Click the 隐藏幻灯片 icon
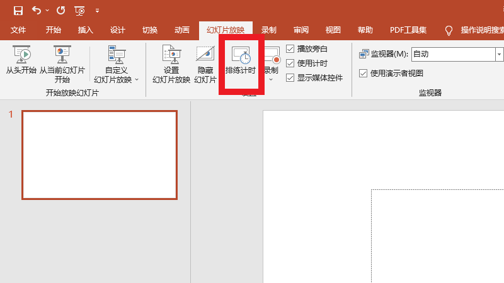Screen dimensions: 504x283 (205, 63)
